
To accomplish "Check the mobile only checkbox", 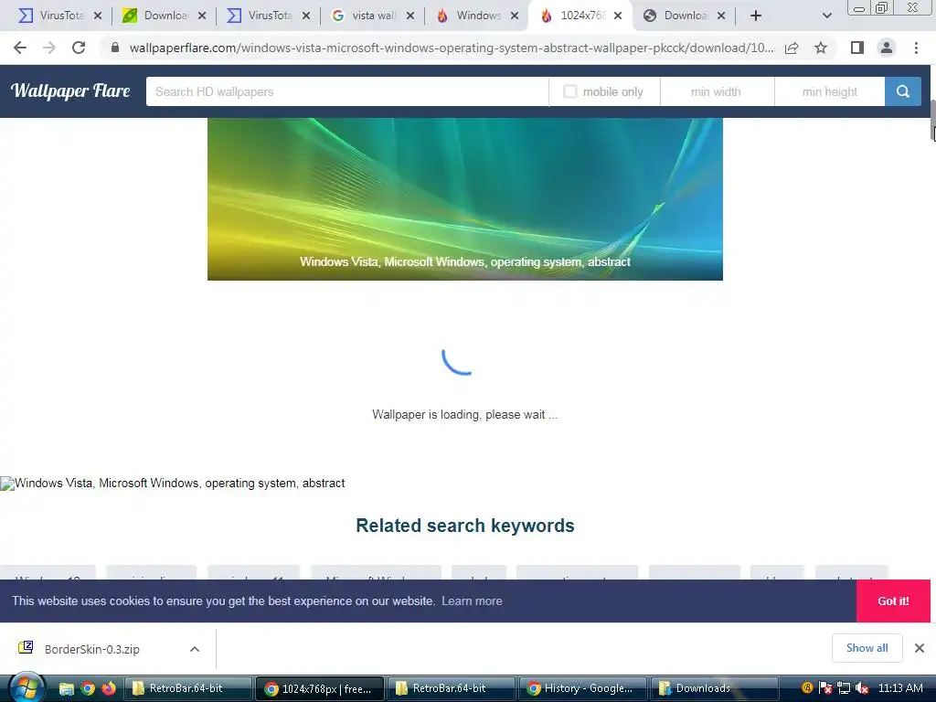I will (x=570, y=91).
